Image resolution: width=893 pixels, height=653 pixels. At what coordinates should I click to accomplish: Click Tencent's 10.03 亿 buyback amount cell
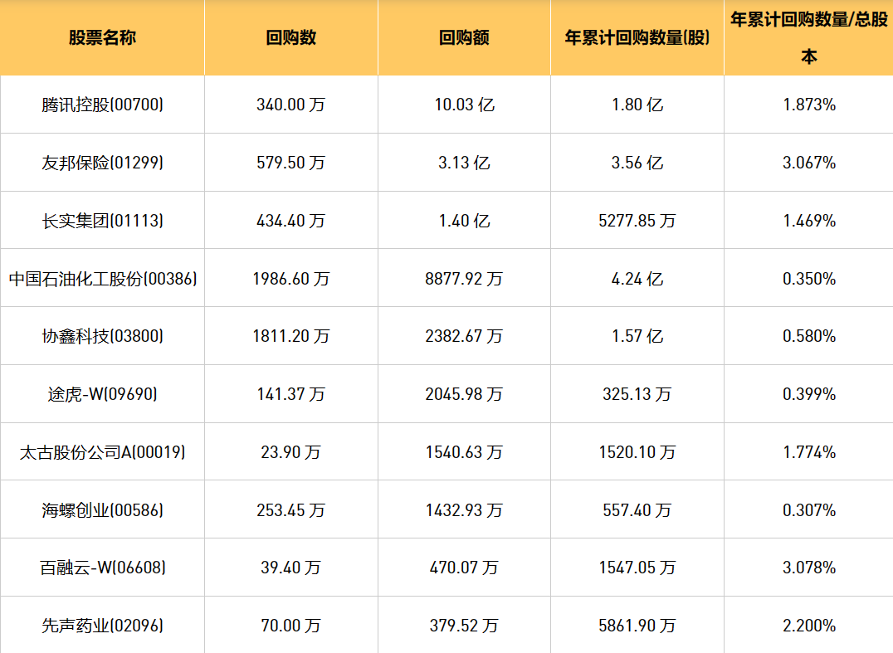click(x=464, y=105)
